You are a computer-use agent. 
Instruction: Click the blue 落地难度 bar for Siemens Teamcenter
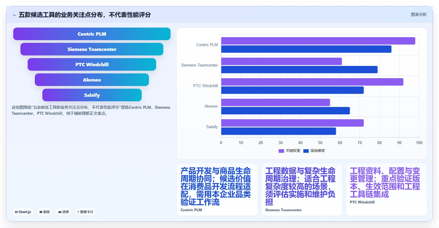[299, 70]
